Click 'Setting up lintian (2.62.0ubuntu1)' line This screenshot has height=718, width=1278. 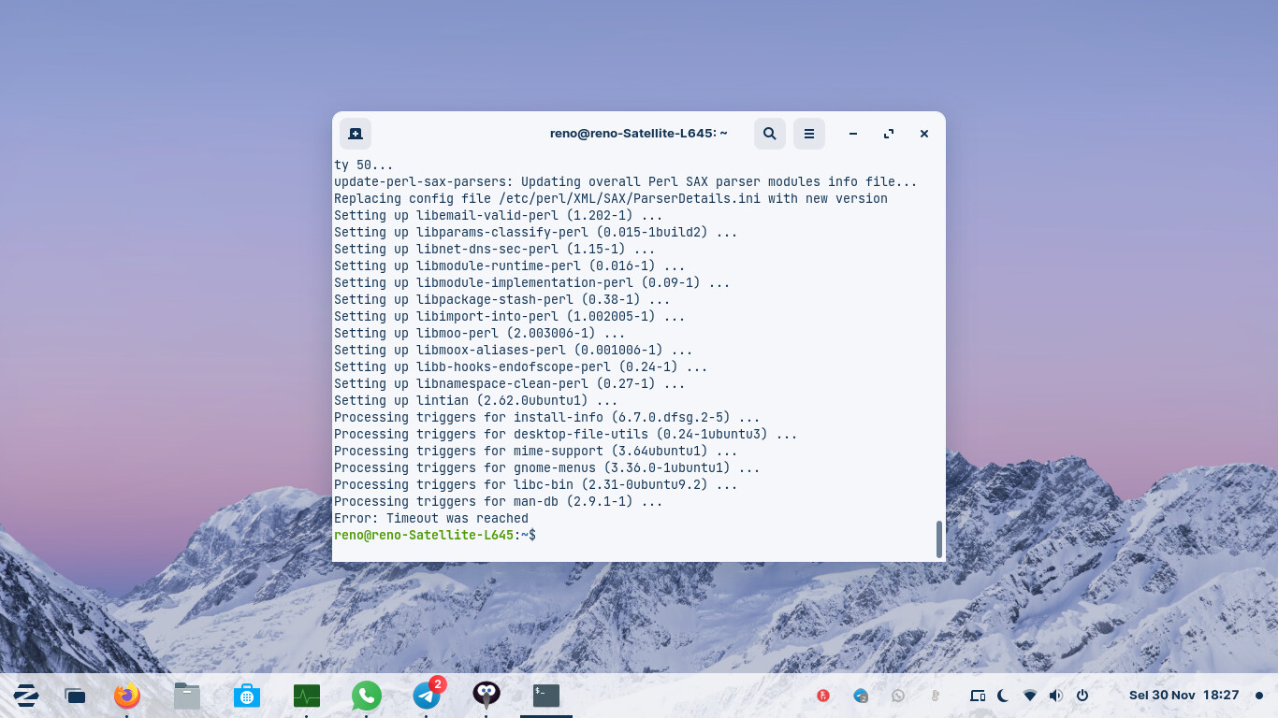coord(475,400)
